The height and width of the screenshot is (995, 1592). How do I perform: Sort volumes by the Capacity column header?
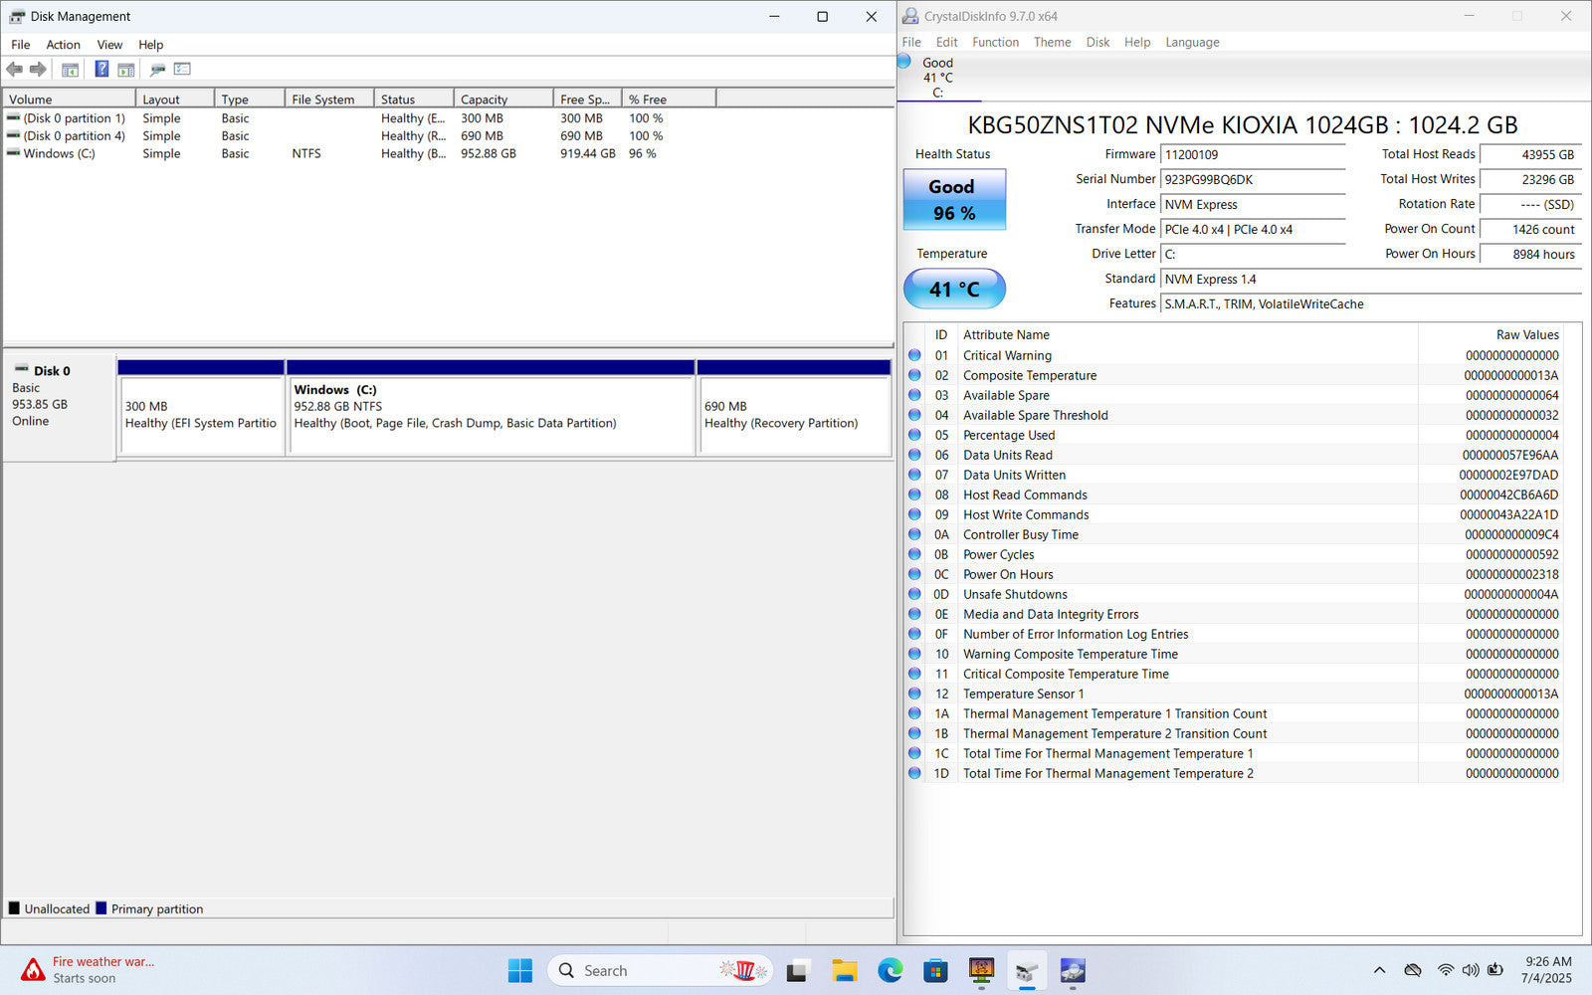(502, 99)
